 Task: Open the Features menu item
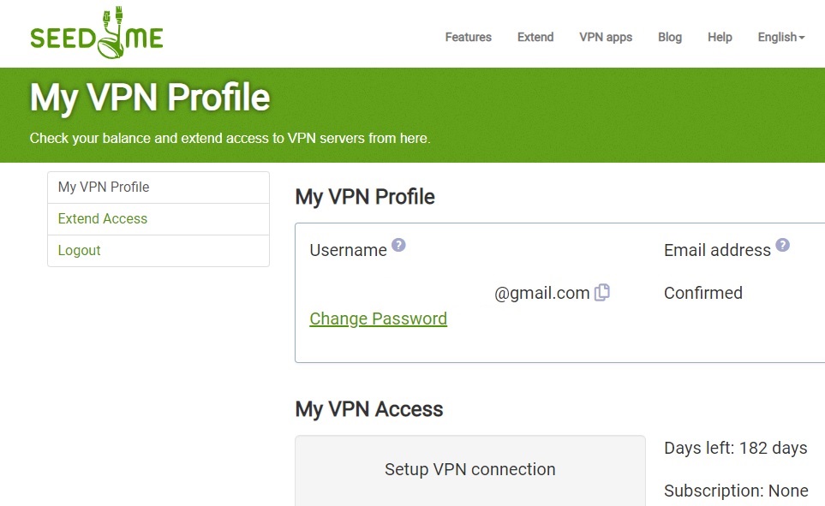(x=469, y=38)
